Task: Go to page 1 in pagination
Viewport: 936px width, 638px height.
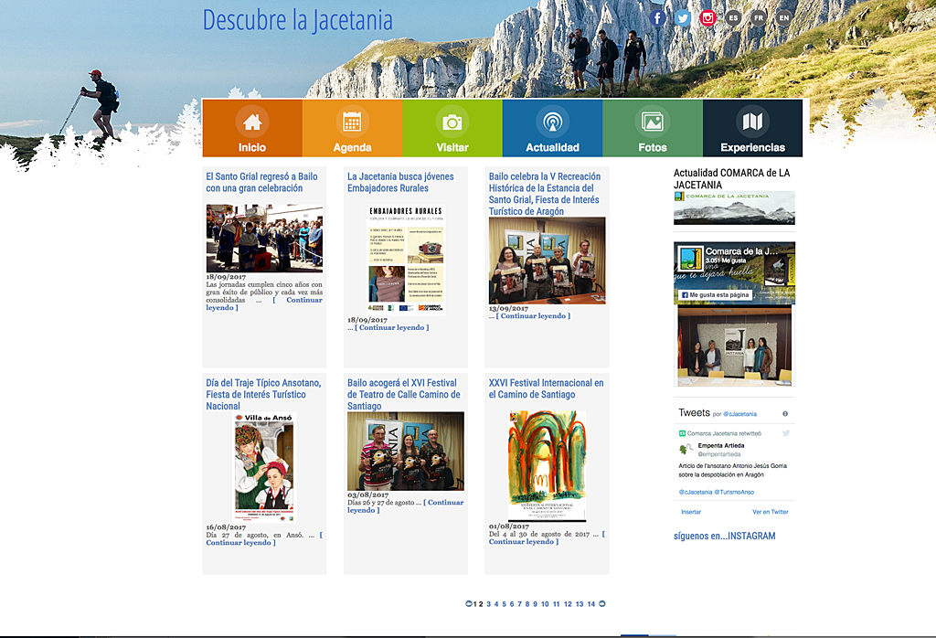Action: pyautogui.click(x=475, y=604)
